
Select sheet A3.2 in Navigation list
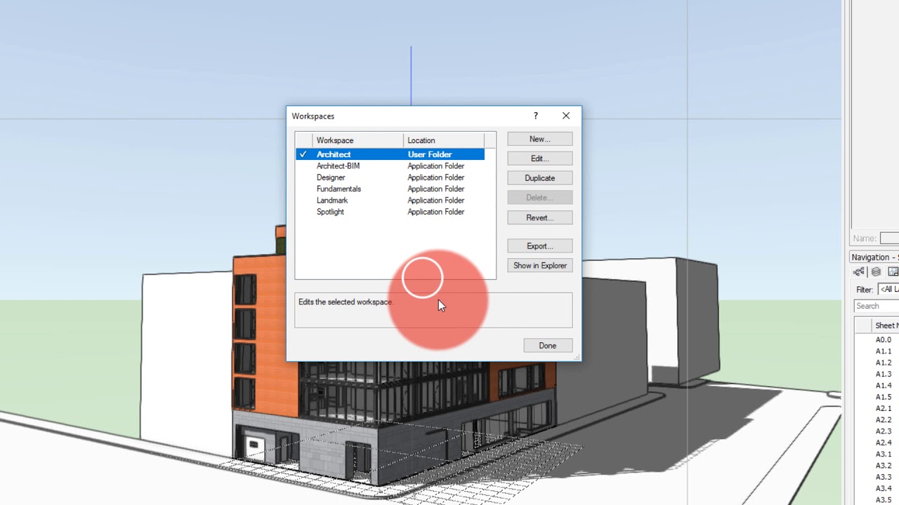click(883, 466)
